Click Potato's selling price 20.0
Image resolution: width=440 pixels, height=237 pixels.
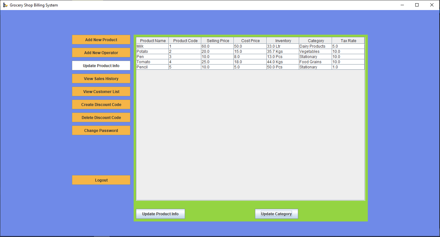click(218, 52)
